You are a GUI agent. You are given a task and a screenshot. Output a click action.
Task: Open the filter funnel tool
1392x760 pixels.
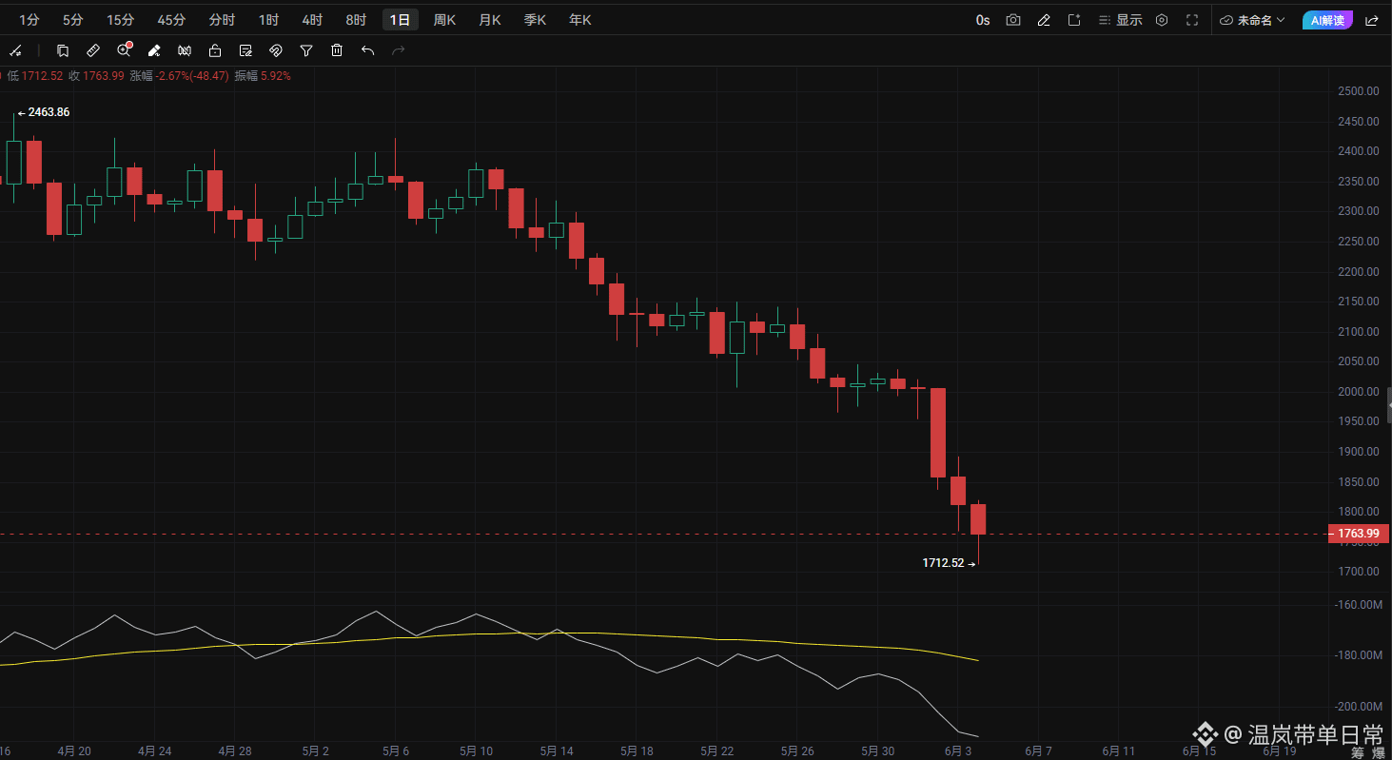click(306, 50)
